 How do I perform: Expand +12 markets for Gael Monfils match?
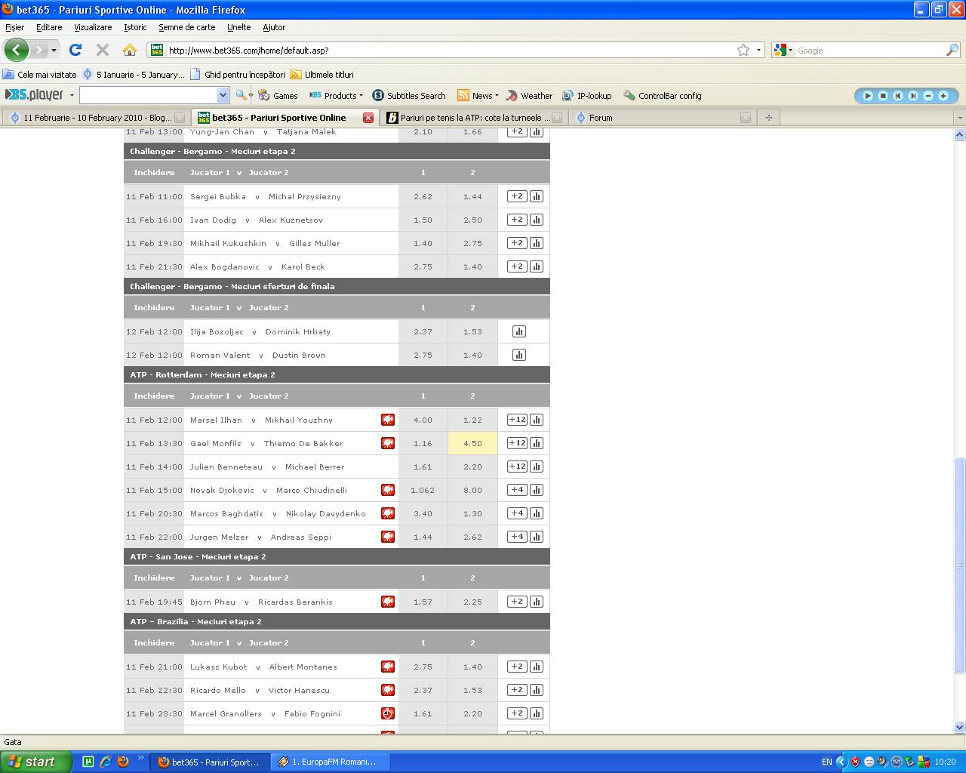coord(517,443)
